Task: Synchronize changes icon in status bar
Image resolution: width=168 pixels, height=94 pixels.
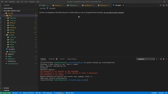Action: click(20, 93)
